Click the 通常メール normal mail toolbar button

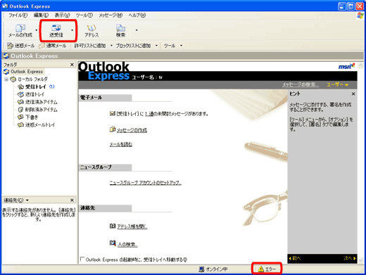[53, 46]
